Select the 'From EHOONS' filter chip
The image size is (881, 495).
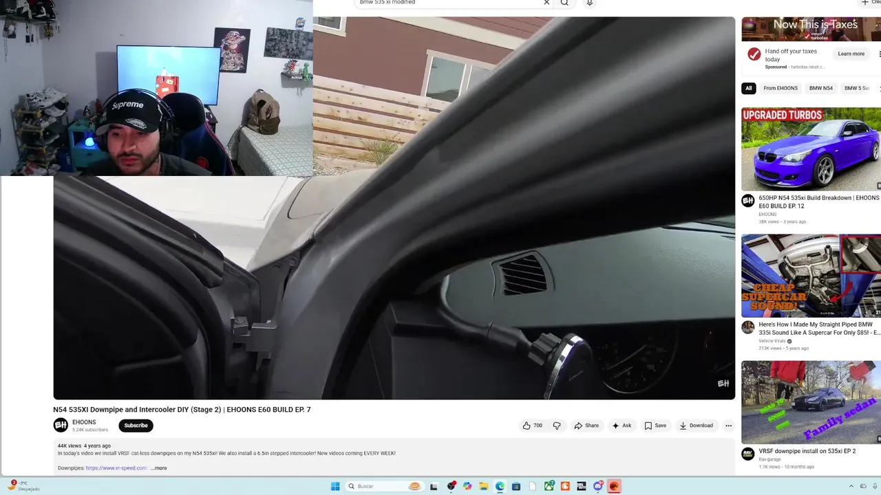pyautogui.click(x=781, y=88)
